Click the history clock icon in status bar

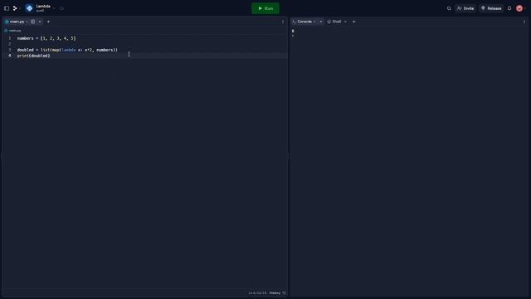284,293
